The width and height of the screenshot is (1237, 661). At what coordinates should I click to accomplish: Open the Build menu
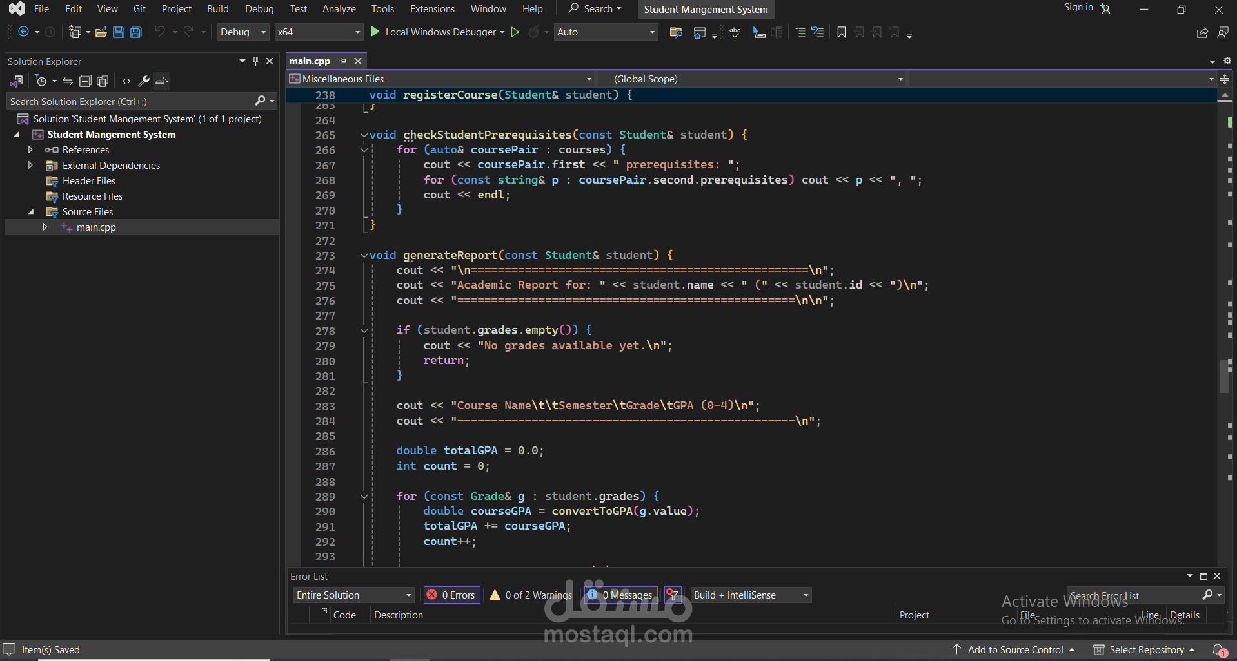217,9
